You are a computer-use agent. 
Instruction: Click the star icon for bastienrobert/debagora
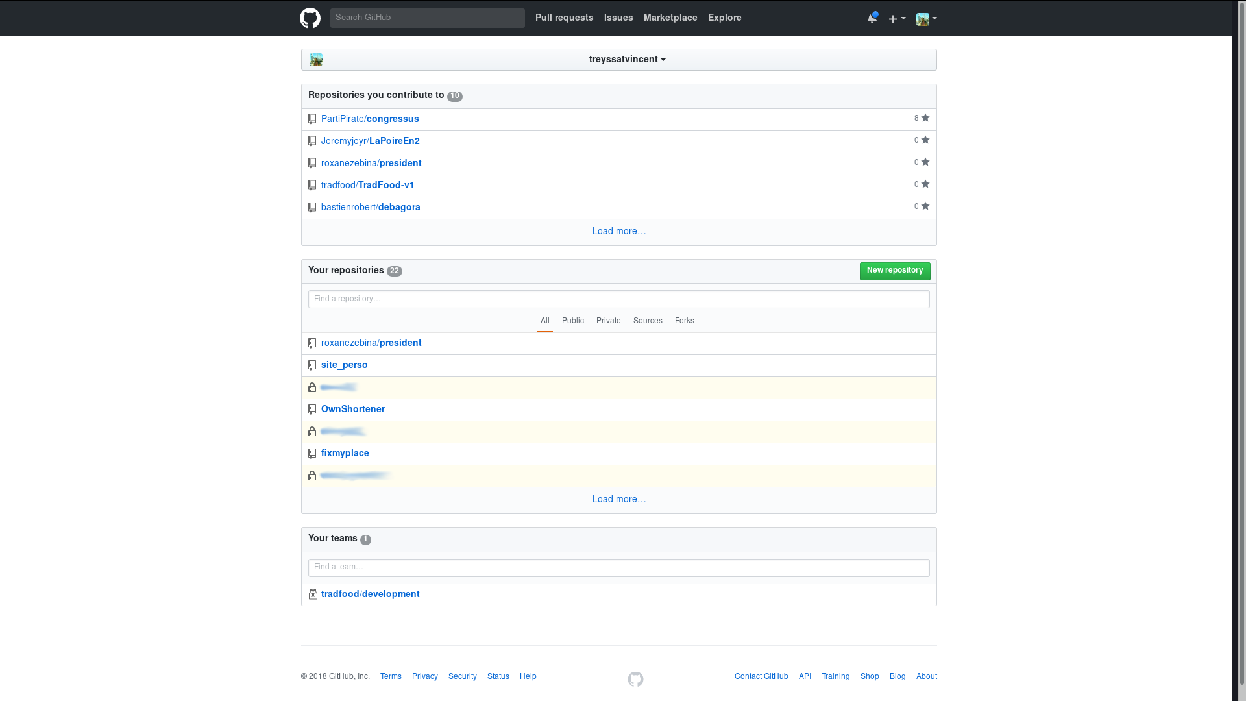(925, 206)
